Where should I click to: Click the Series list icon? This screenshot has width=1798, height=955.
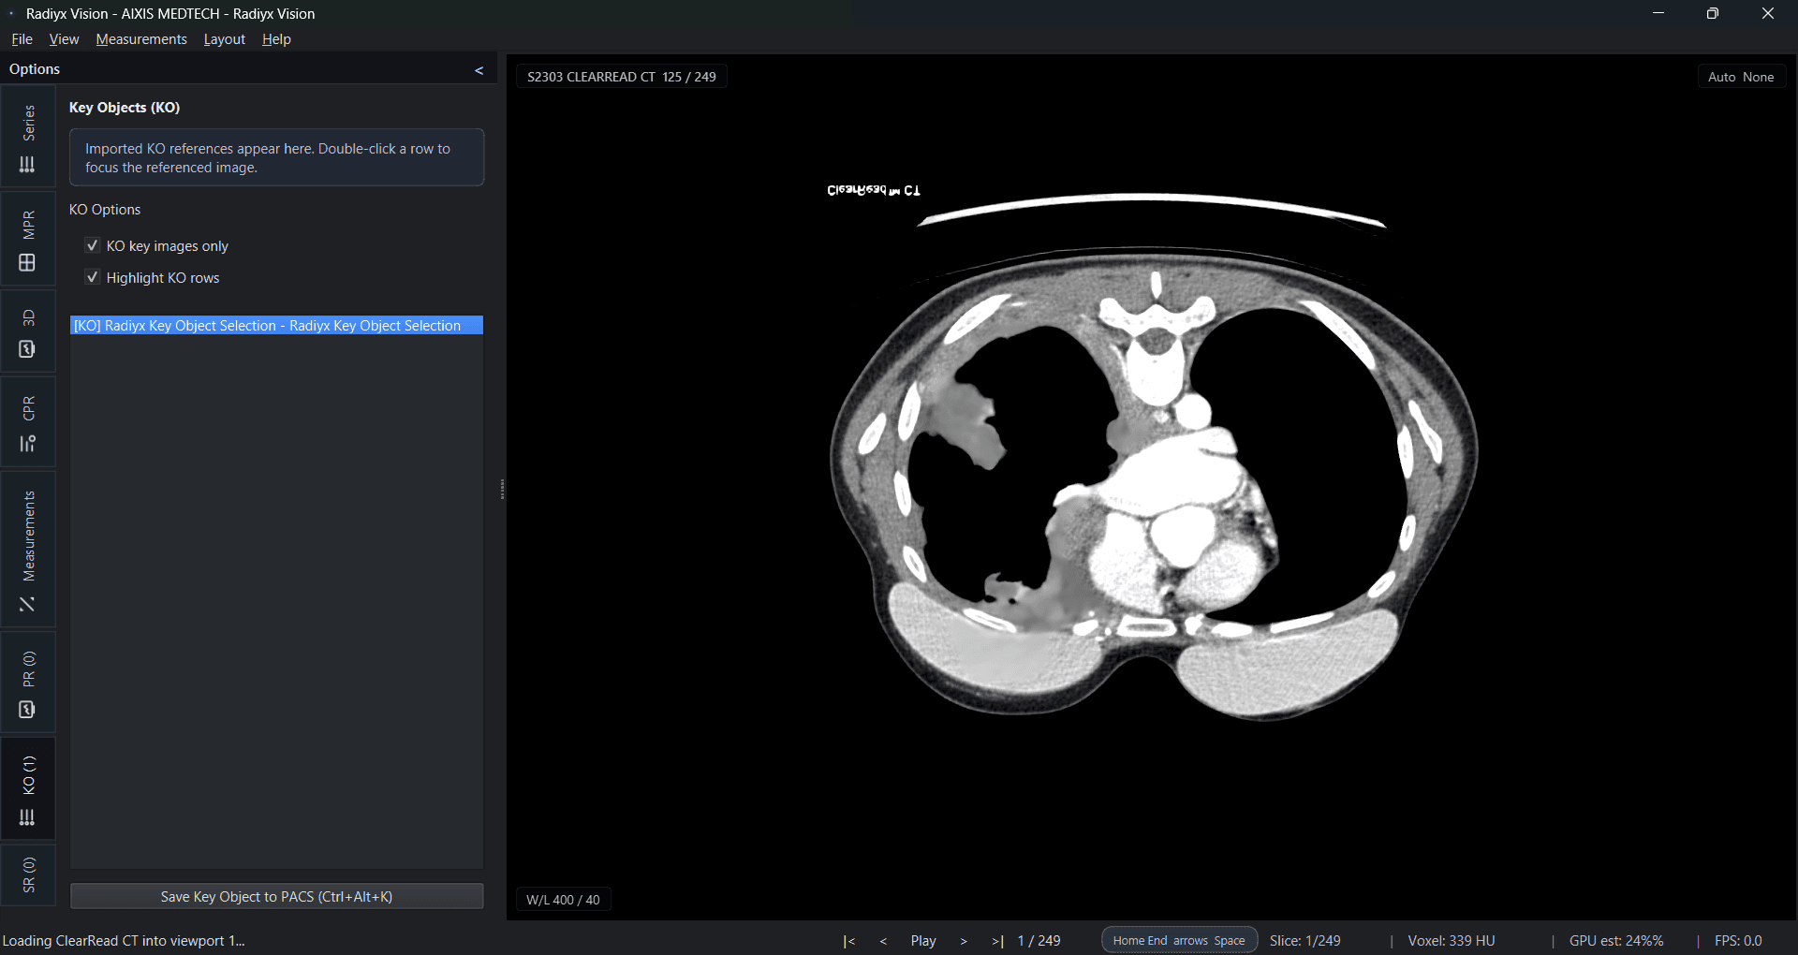click(x=27, y=165)
